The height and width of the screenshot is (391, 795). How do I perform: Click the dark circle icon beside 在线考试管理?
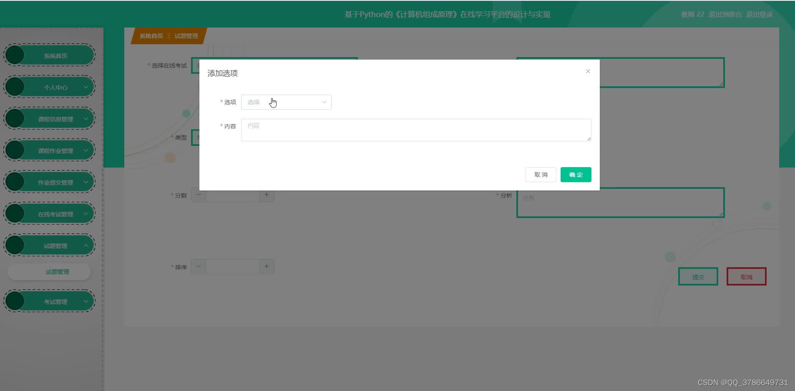point(15,214)
